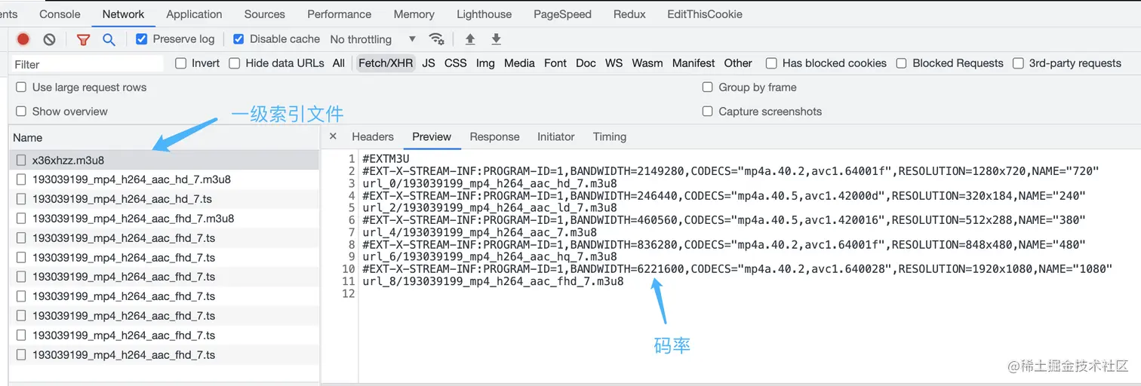
Task: Open the Memory panel tab
Action: (x=414, y=14)
